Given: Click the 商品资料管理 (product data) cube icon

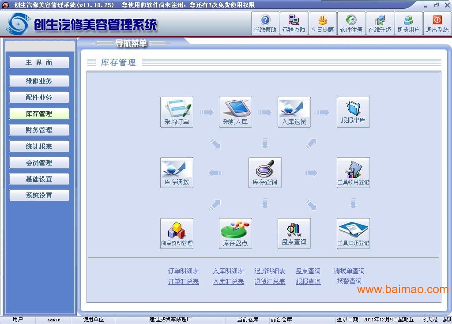Looking at the screenshot, I should pos(177,233).
